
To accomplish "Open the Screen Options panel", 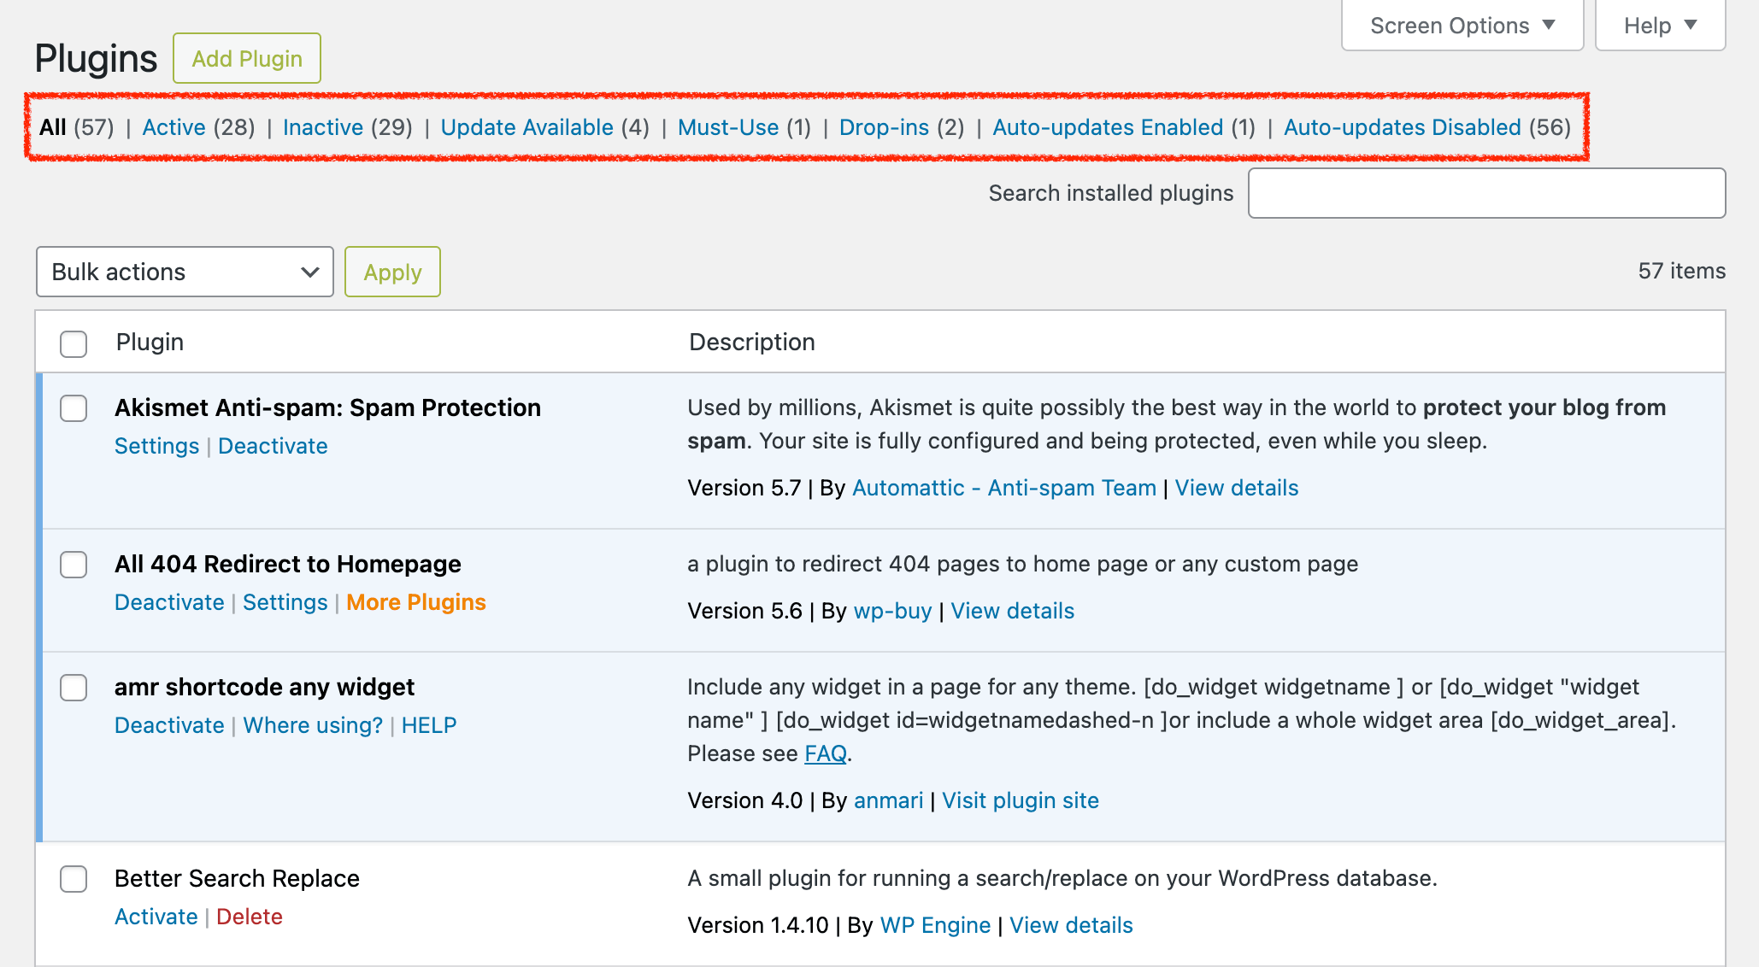I will point(1462,25).
